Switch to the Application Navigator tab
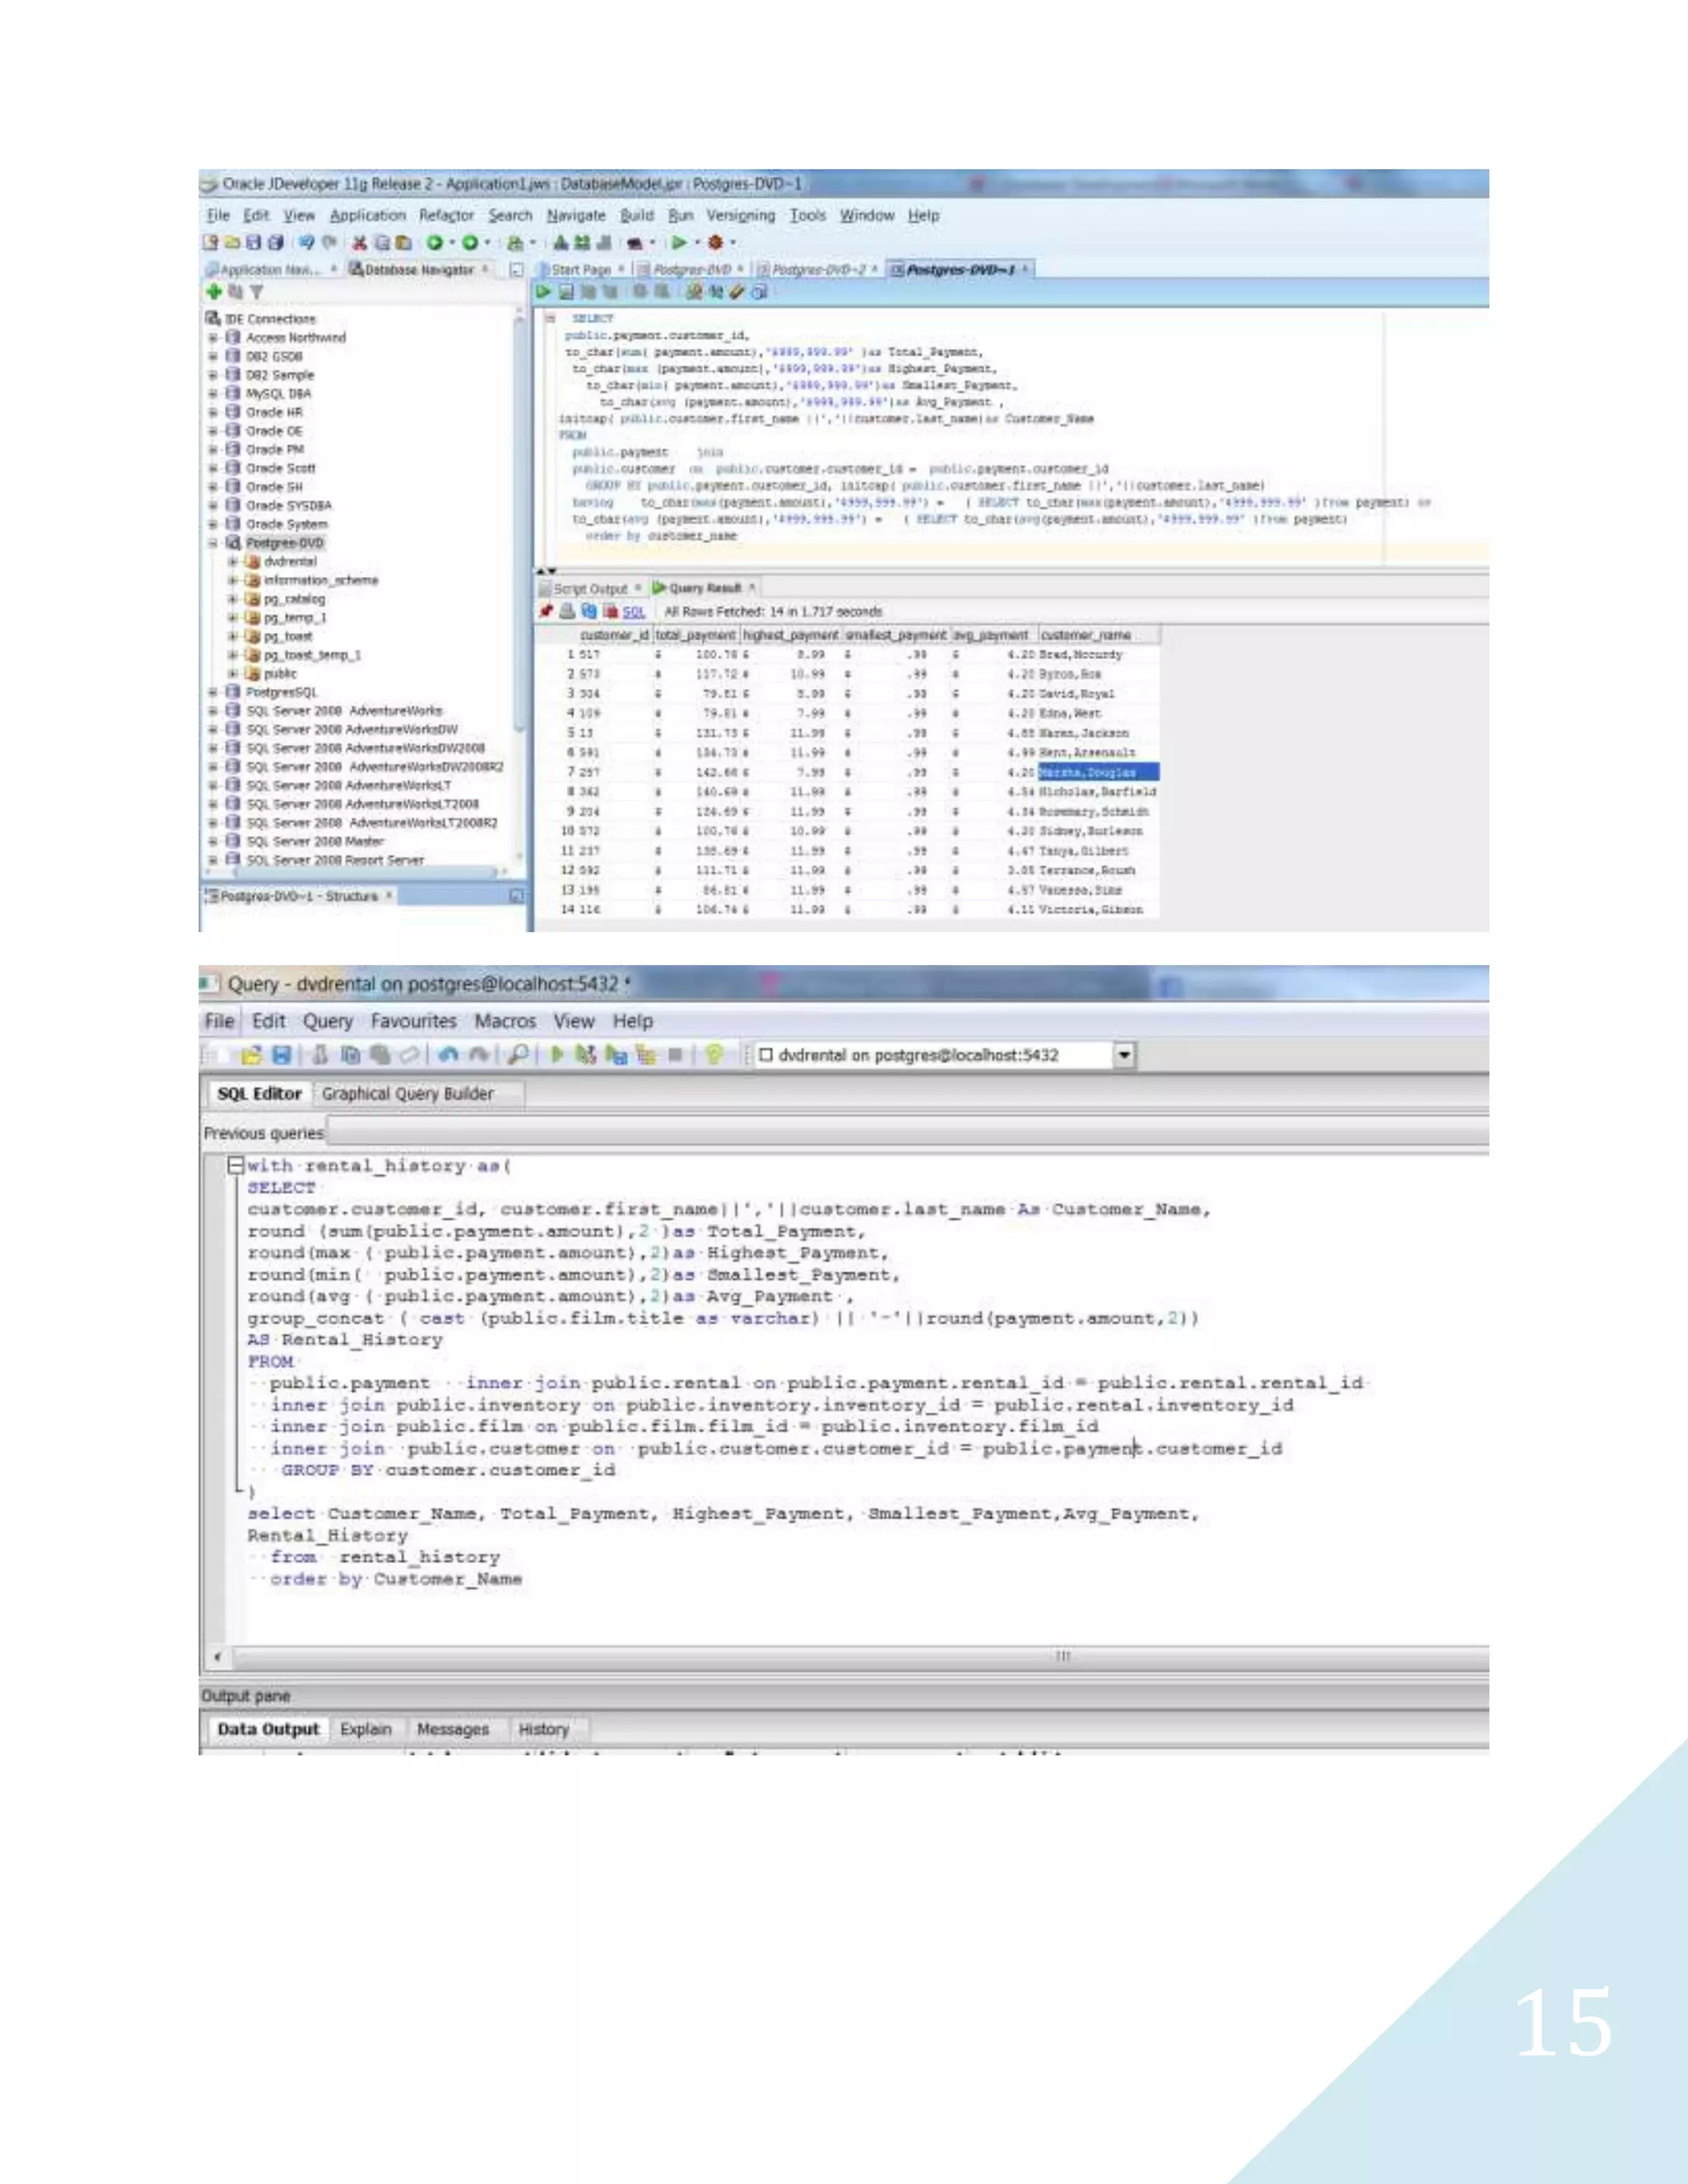 coord(270,269)
